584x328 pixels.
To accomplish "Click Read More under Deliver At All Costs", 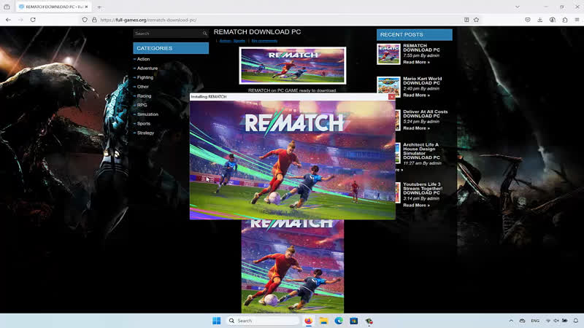I will coord(416,128).
